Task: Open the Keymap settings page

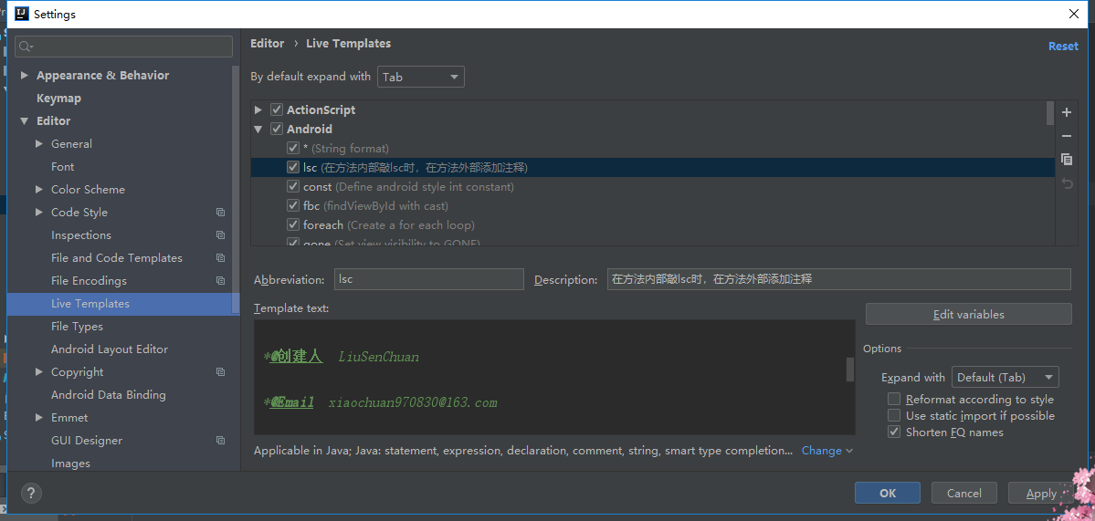Action: pos(58,99)
